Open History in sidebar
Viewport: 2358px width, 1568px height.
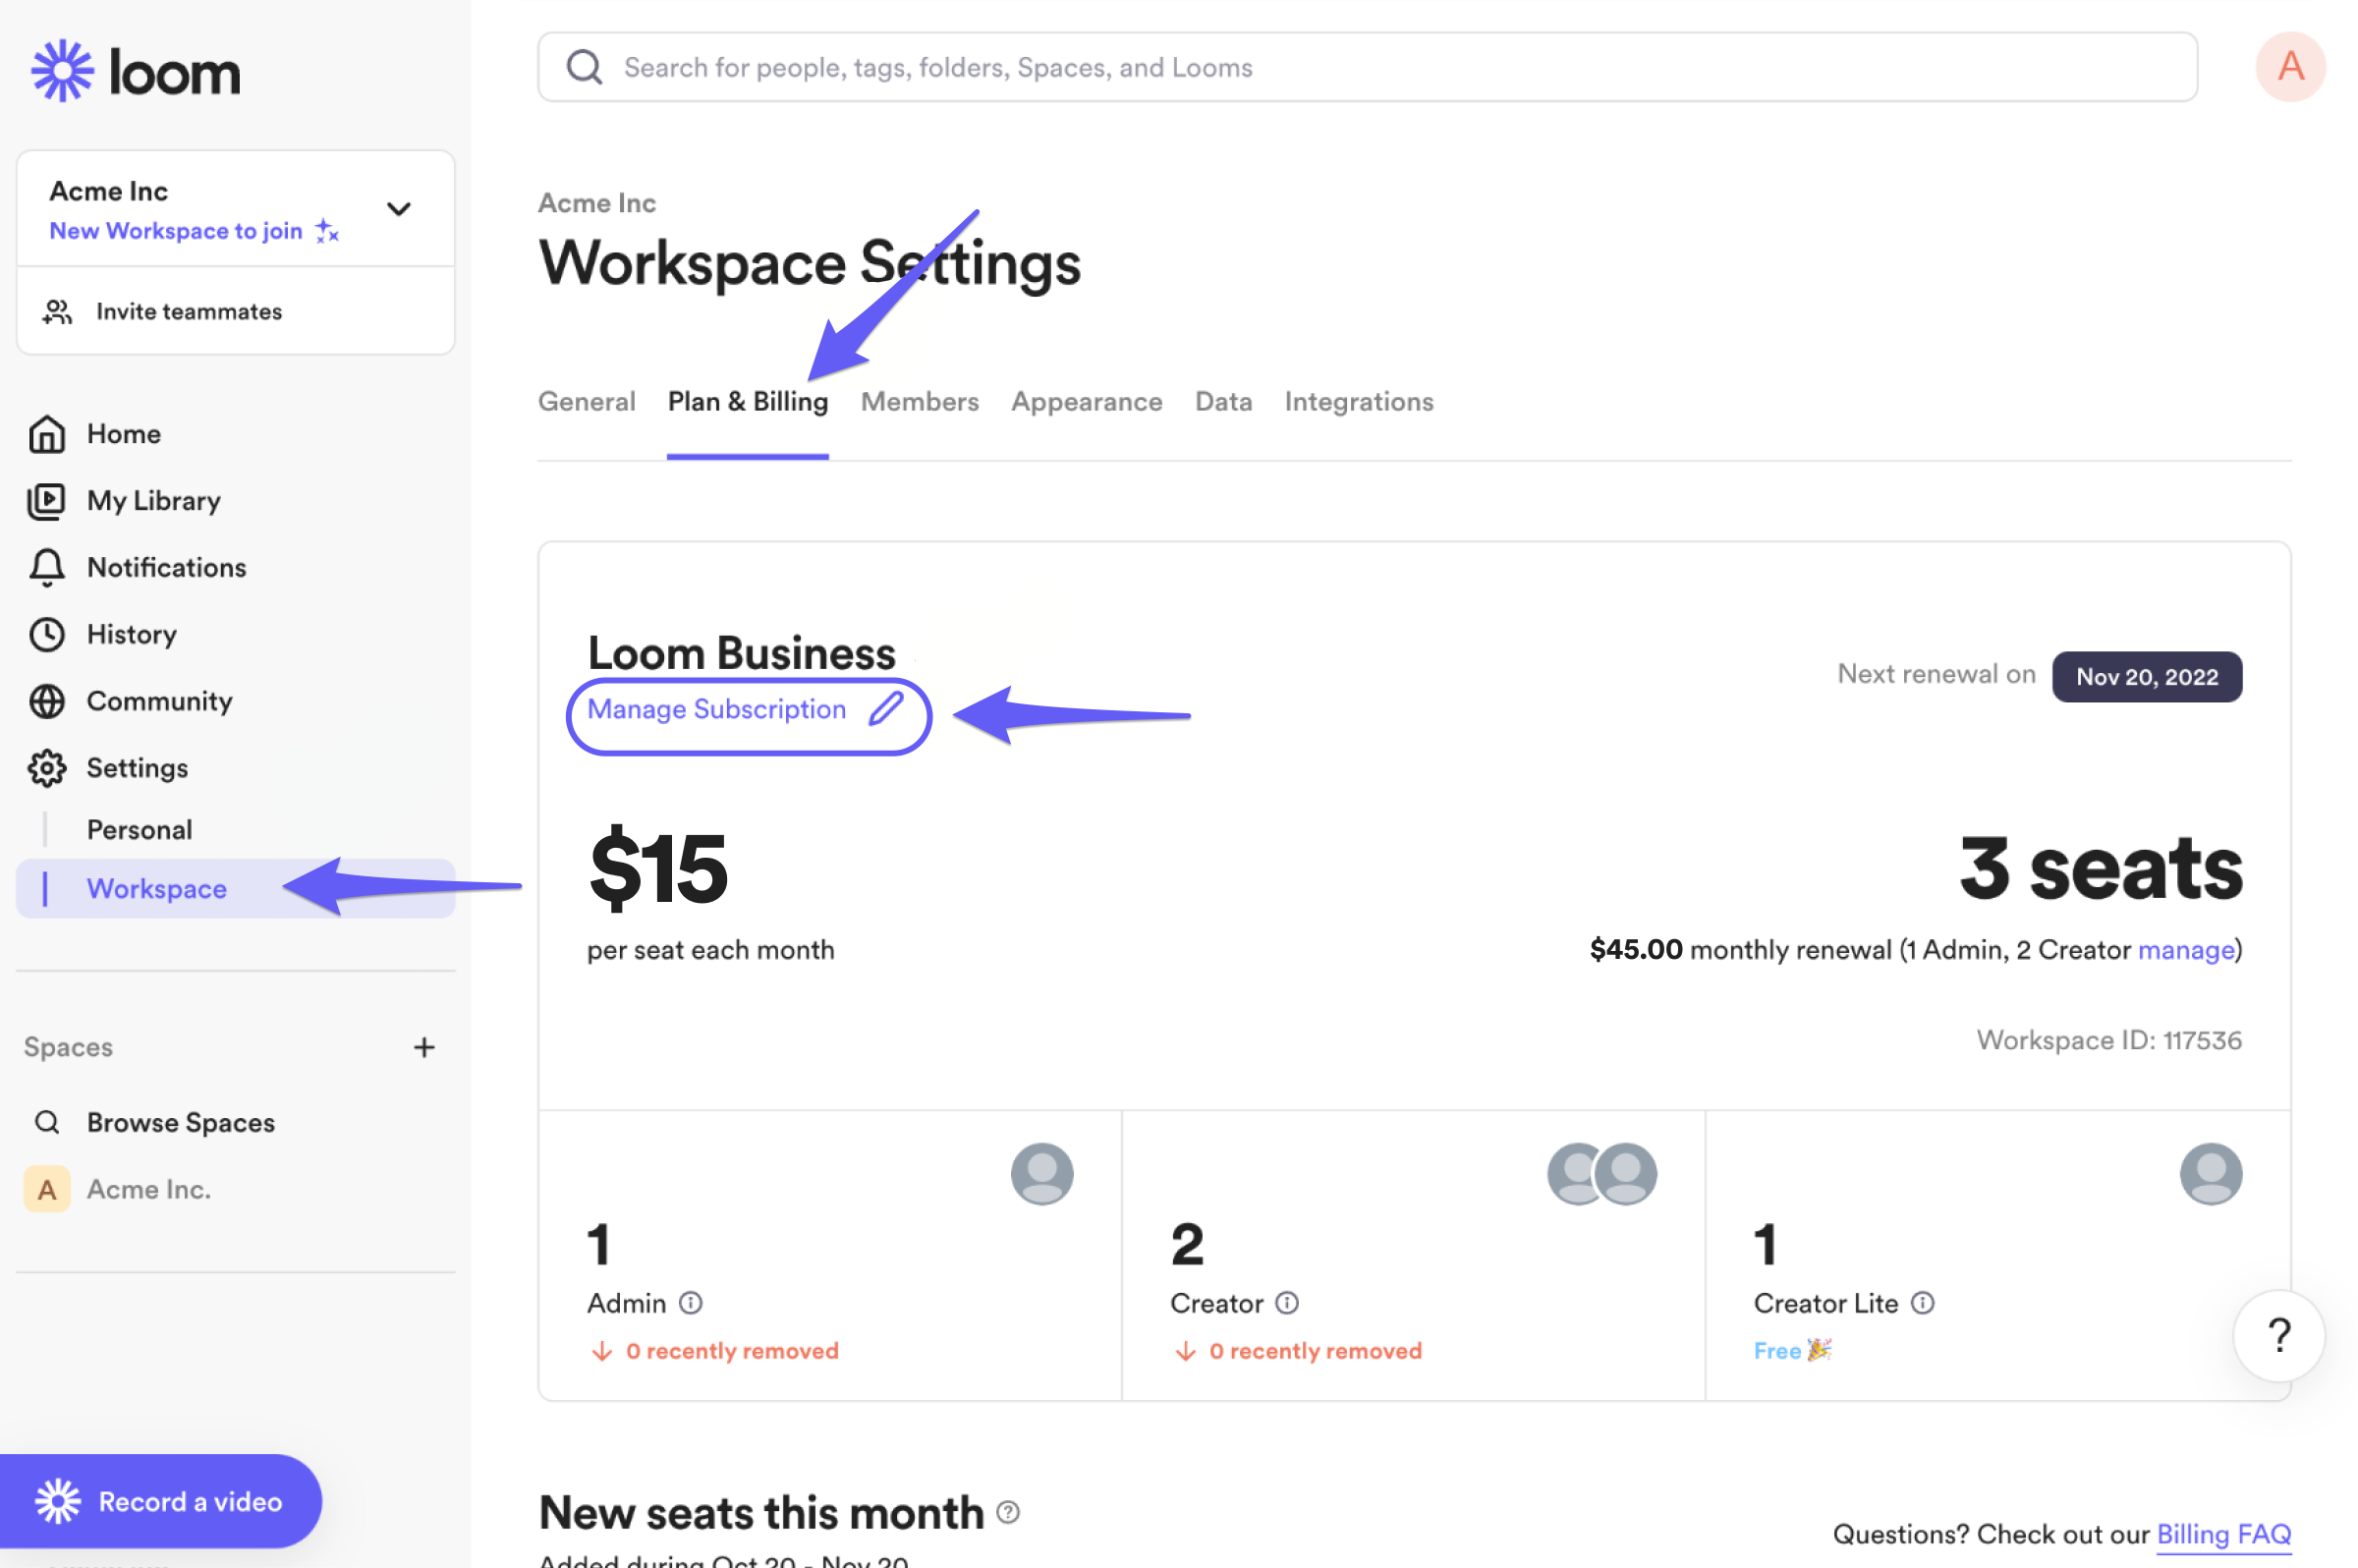(x=132, y=634)
